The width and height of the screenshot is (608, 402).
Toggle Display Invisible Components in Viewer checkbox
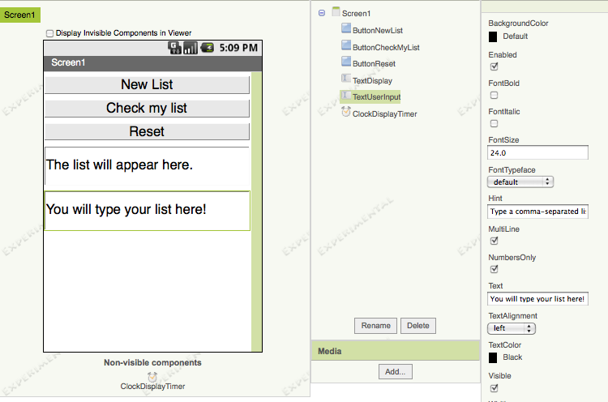[50, 33]
